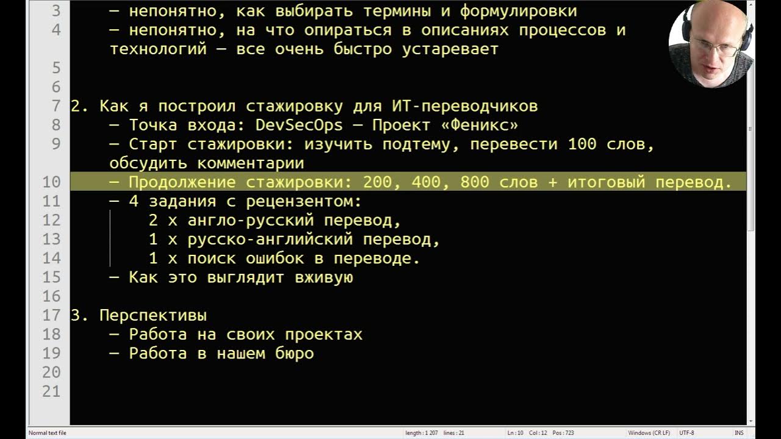
Task: Click the line «непонятно, как выбирать термины и формулировки»
Action: click(344, 10)
